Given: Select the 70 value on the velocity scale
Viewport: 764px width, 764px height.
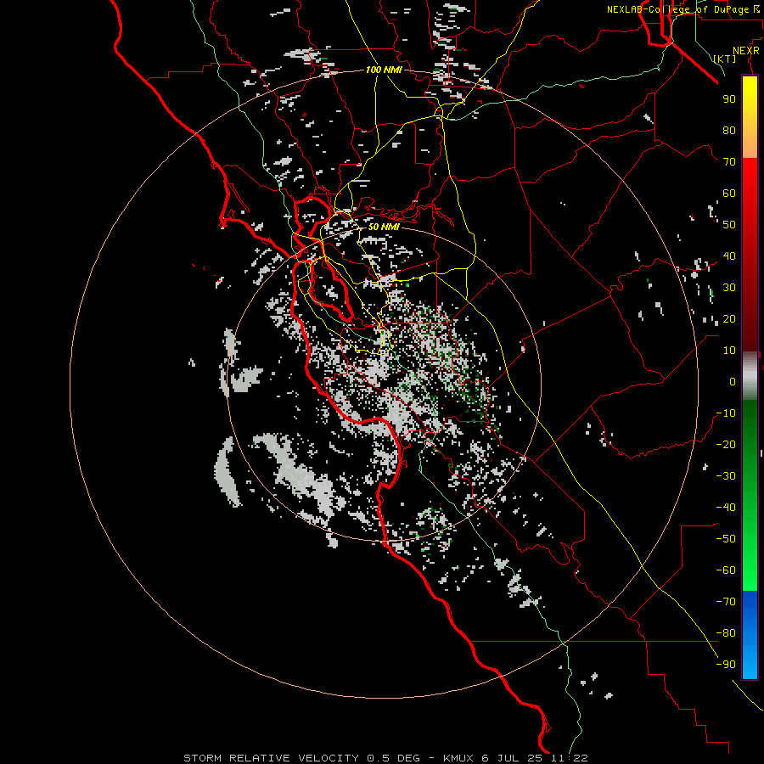Looking at the screenshot, I should tap(729, 162).
